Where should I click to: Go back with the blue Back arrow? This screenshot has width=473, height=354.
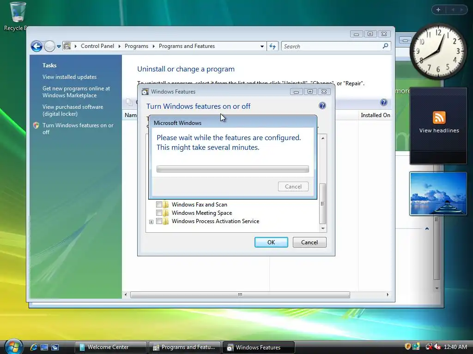pyautogui.click(x=36, y=47)
